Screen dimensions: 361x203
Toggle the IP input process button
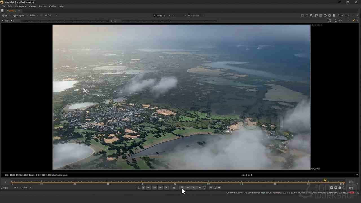(x=41, y=16)
